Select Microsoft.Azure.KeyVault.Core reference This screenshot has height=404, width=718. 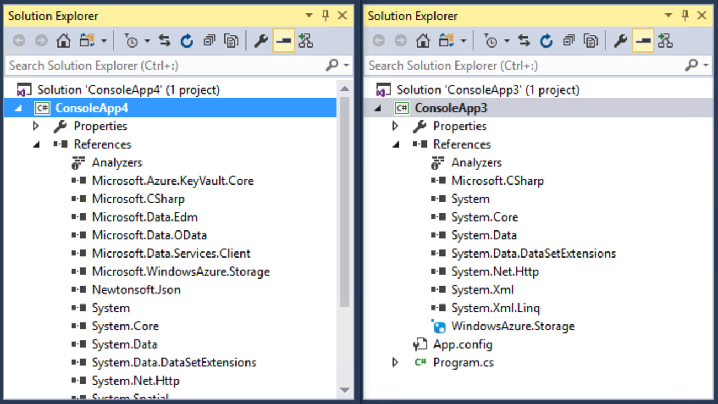172,181
